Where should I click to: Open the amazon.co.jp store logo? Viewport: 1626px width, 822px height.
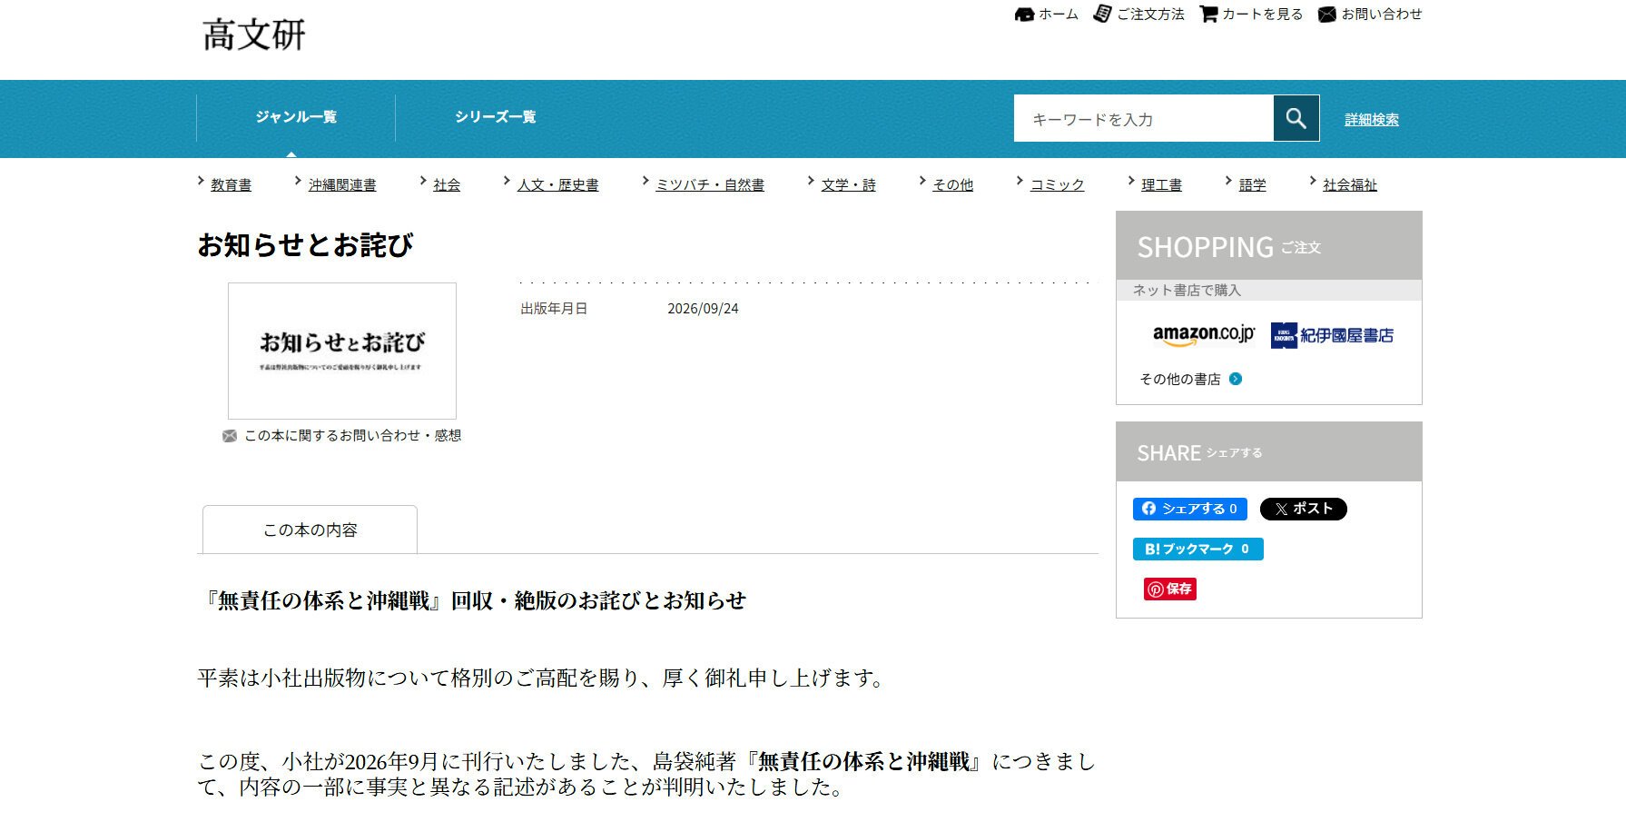pyautogui.click(x=1204, y=335)
